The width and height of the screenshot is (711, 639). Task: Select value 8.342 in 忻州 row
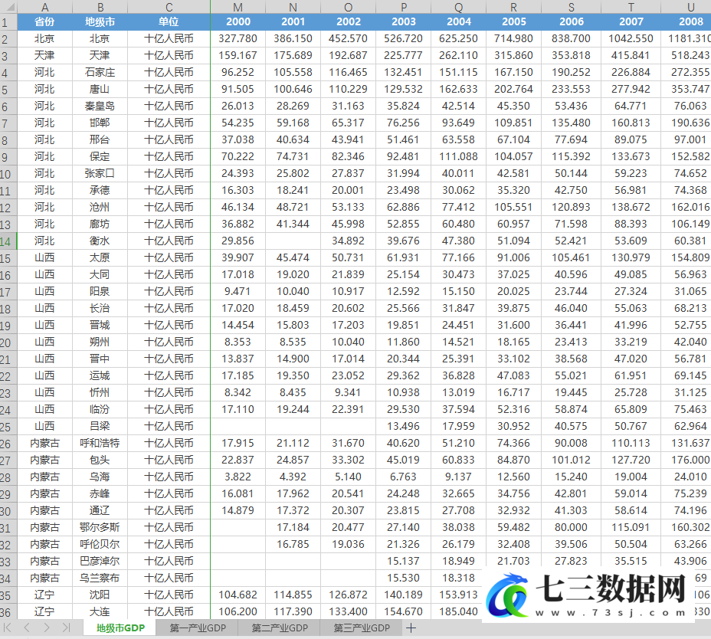pyautogui.click(x=238, y=393)
